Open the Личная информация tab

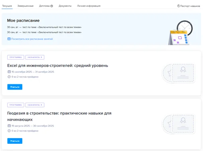point(89,6)
